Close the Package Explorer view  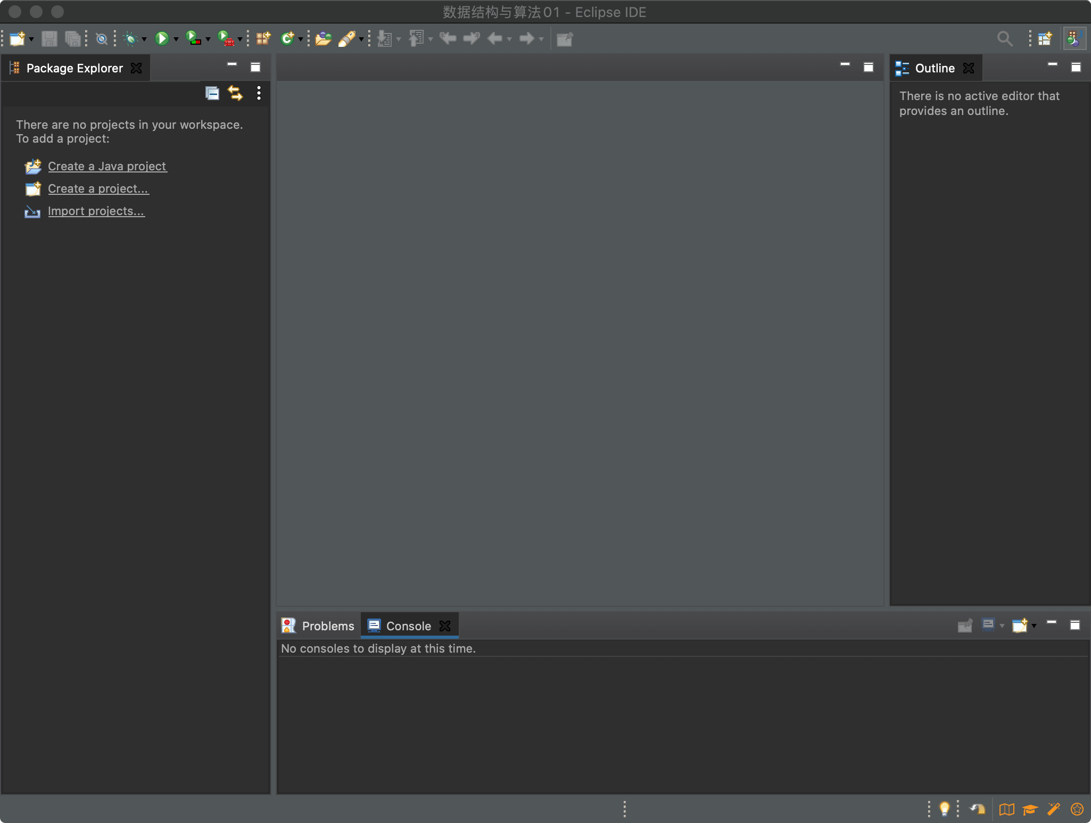click(136, 68)
